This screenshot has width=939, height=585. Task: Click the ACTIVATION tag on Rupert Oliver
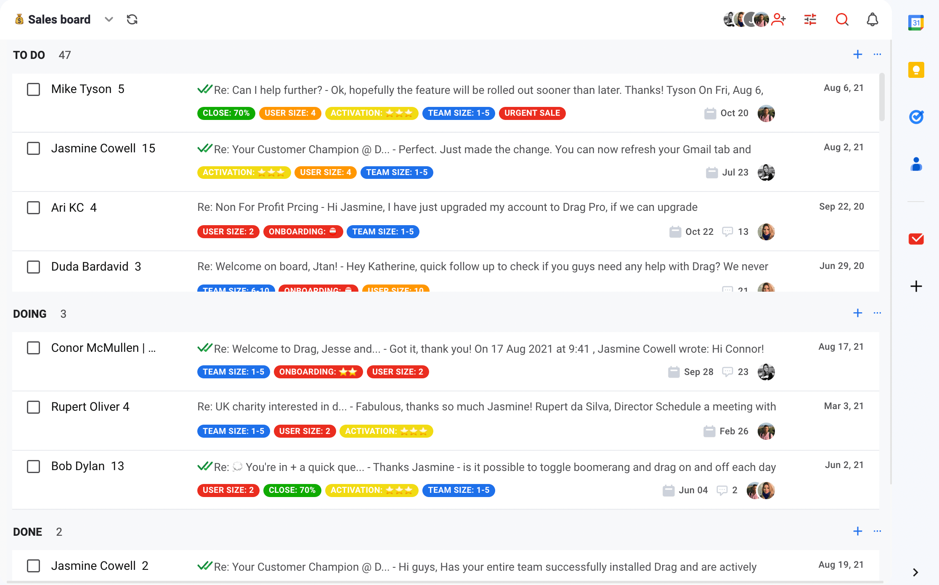pyautogui.click(x=386, y=431)
